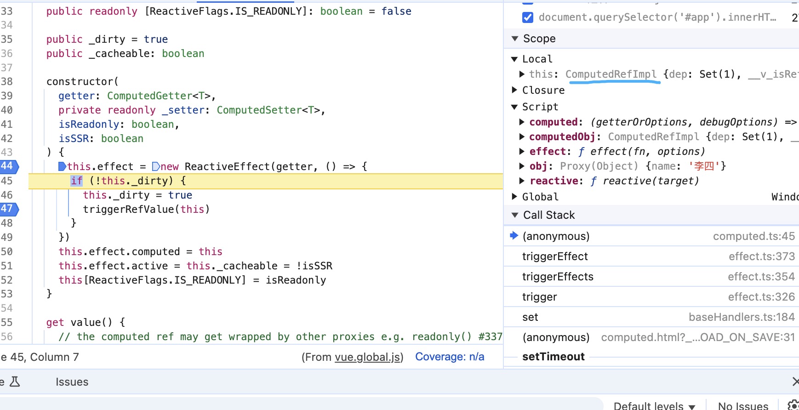Expand the Closure scope group
This screenshot has width=799, height=410.
pos(514,90)
